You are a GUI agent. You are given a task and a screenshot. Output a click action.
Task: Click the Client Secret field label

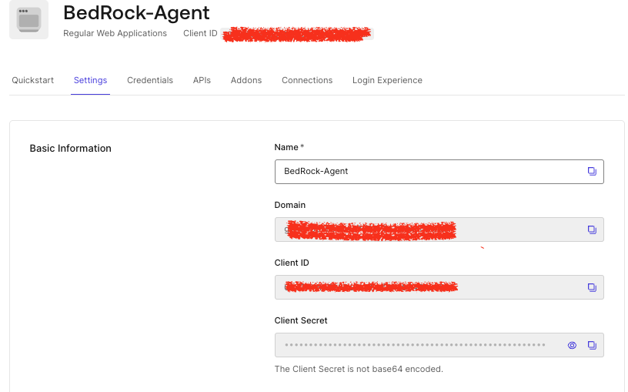(301, 320)
